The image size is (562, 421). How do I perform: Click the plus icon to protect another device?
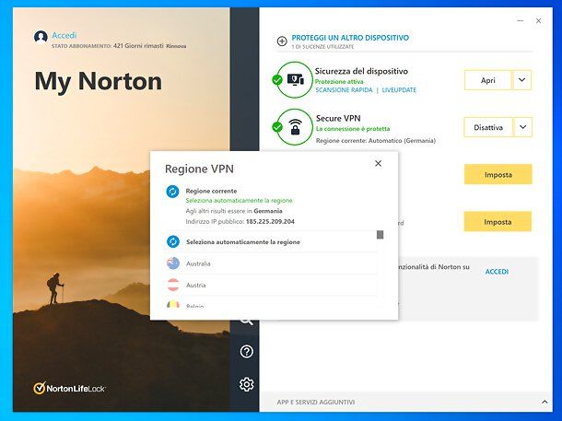tap(282, 41)
